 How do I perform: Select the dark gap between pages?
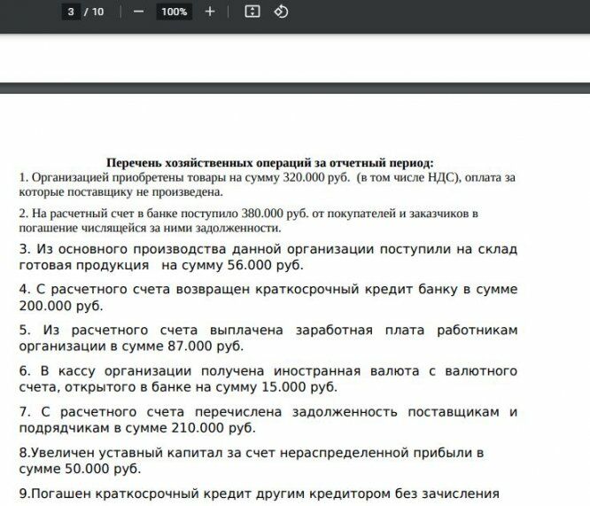(x=295, y=88)
